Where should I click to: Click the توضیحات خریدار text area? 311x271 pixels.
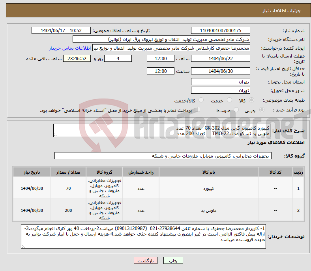pyautogui.click(x=143, y=236)
